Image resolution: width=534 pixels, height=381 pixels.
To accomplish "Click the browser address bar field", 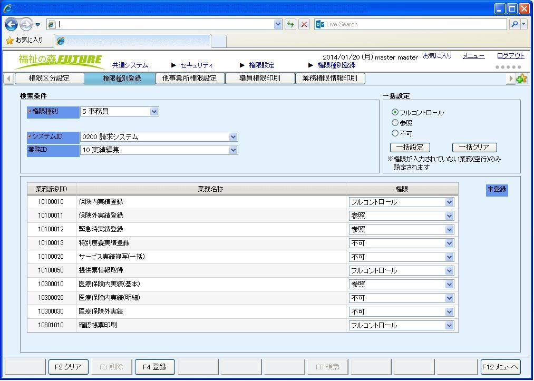I will point(165,24).
